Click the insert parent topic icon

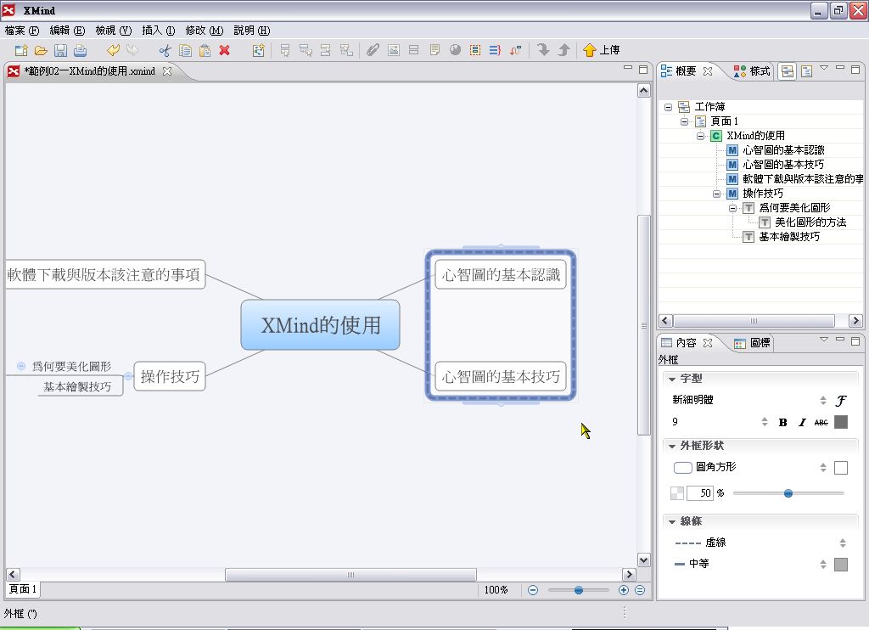point(346,50)
